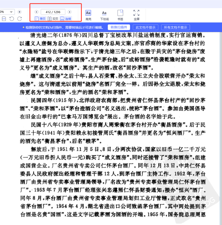Rotate page clockwise
222x225 pixels.
19,19
